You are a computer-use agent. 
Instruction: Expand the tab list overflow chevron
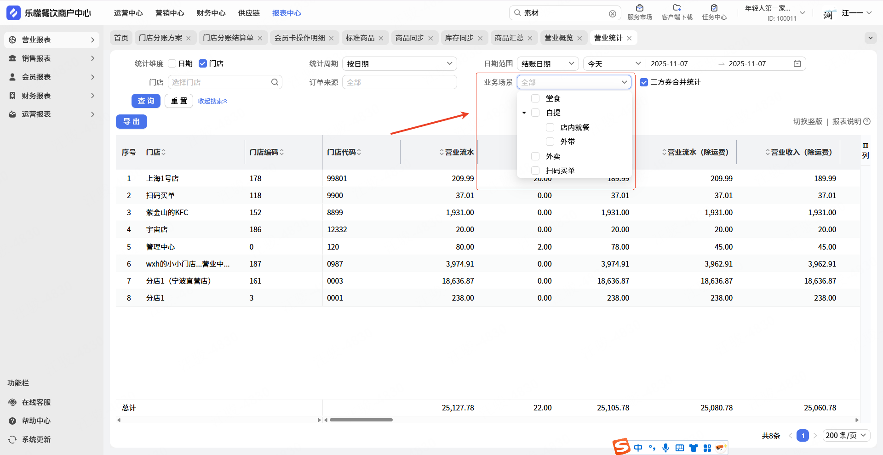tap(870, 38)
